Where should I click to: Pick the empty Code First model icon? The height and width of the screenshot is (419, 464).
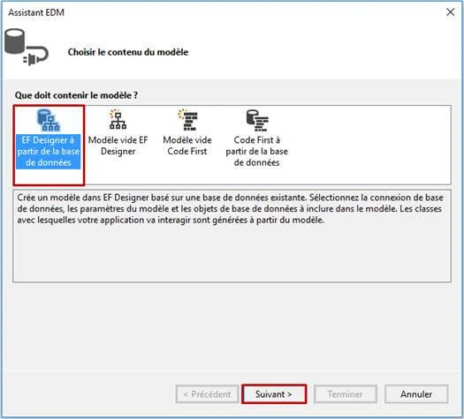pos(187,120)
